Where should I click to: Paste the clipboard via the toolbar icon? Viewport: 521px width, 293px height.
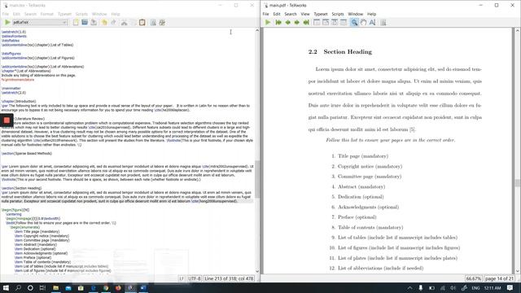[142, 22]
